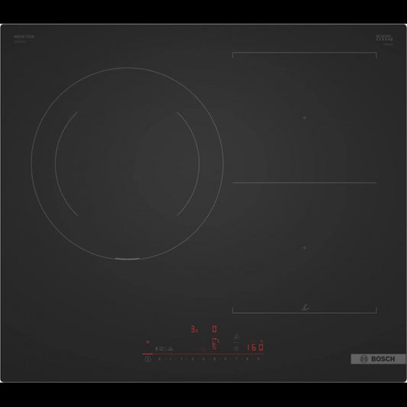Tap the main power on/off symbol
This screenshot has height=407, width=407.
147,359
